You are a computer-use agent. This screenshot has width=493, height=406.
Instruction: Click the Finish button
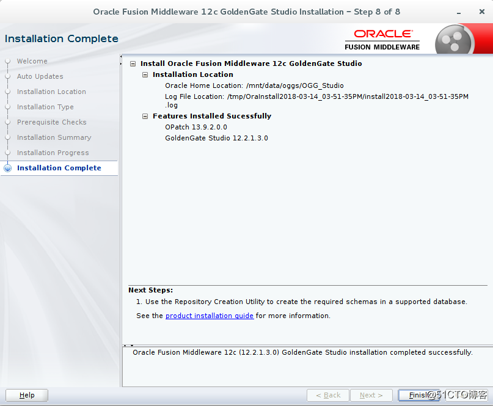[x=419, y=395]
